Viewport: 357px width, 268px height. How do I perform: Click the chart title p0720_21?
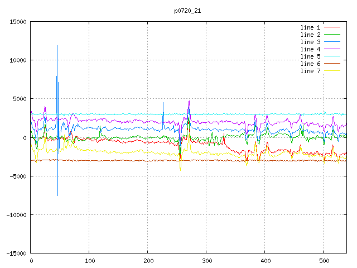coord(187,11)
